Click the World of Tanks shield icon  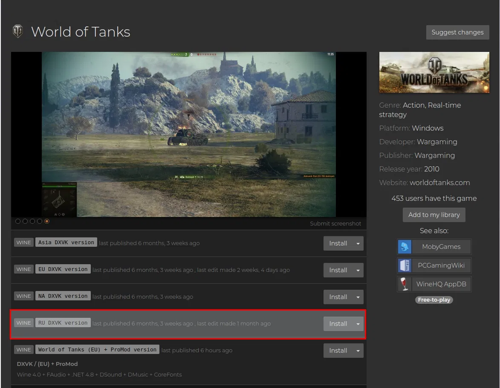(18, 31)
